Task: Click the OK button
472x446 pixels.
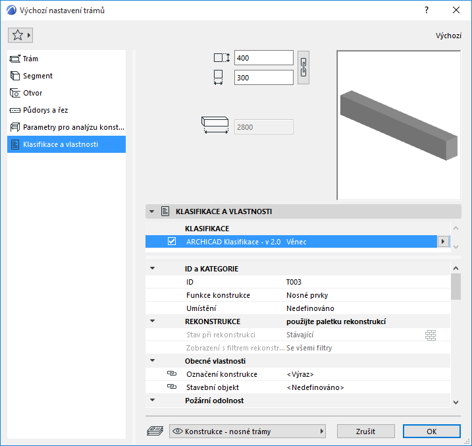Action: 432,432
